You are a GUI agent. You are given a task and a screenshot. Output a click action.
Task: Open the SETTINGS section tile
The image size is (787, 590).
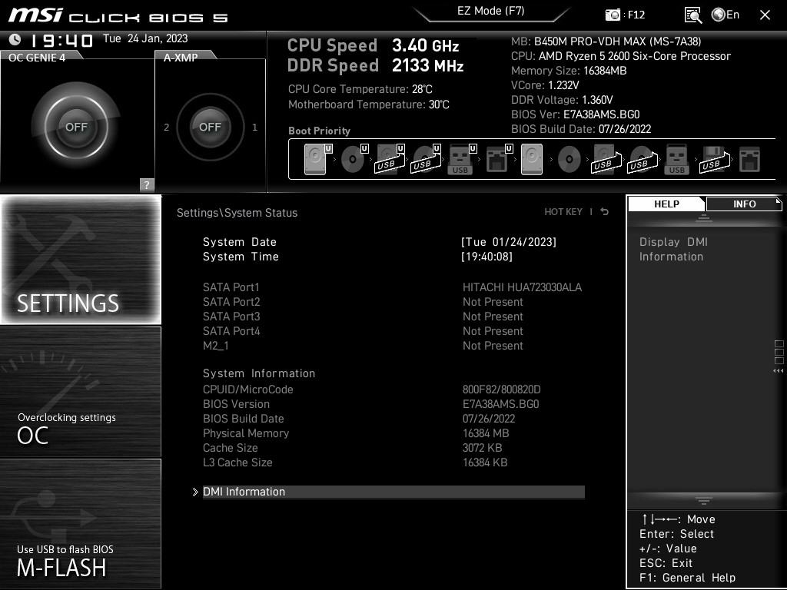tap(81, 260)
